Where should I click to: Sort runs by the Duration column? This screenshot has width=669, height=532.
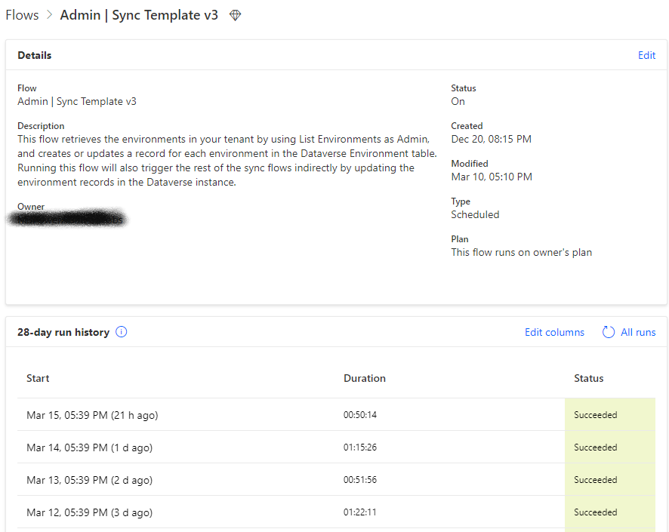(x=365, y=378)
